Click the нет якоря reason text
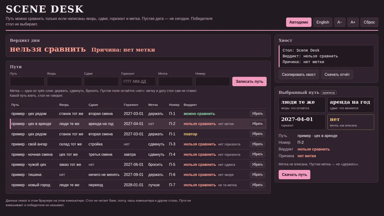Viewport: 384px width, 216px height. [226, 175]
